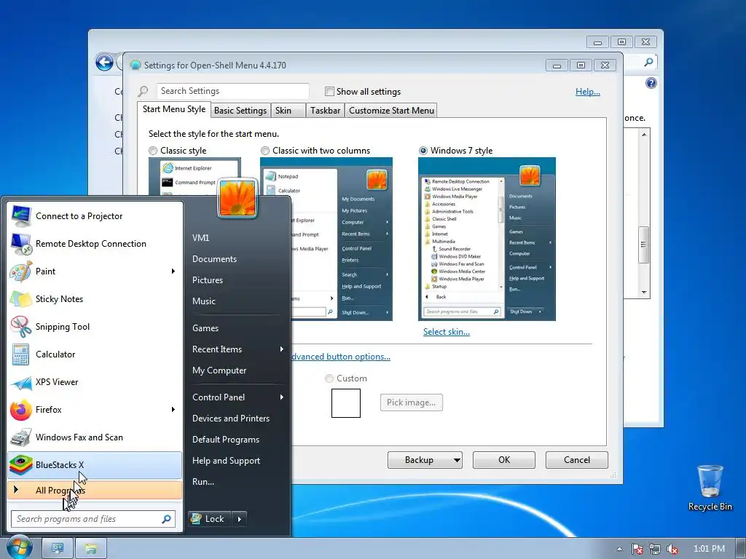
Task: Click the back arrow in the background window
Action: click(104, 63)
